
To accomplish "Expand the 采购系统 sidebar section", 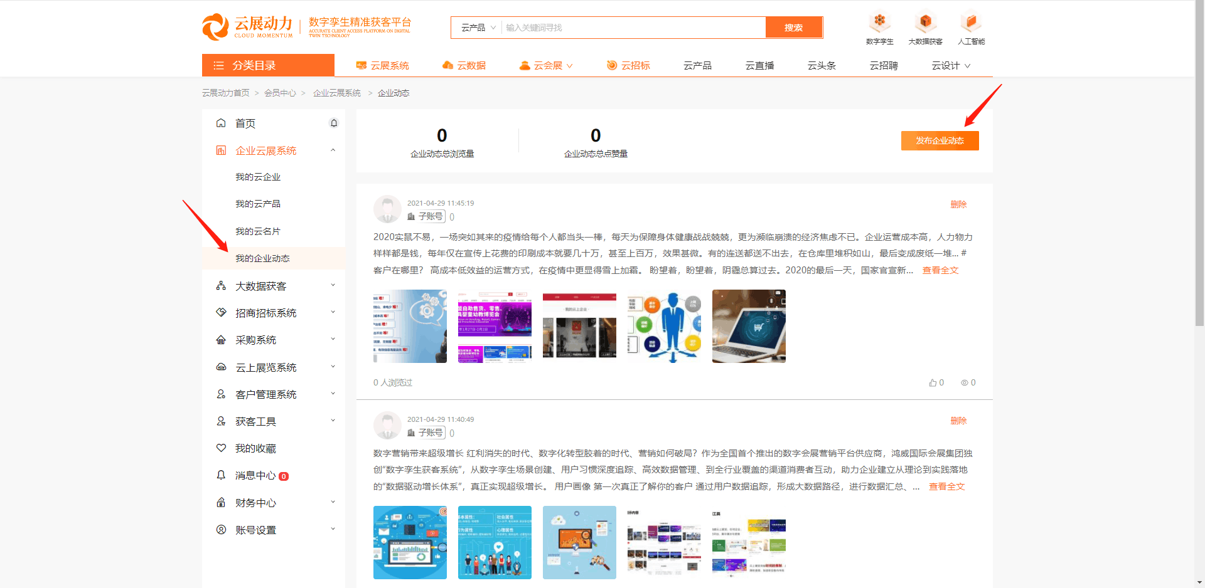I will click(x=333, y=339).
